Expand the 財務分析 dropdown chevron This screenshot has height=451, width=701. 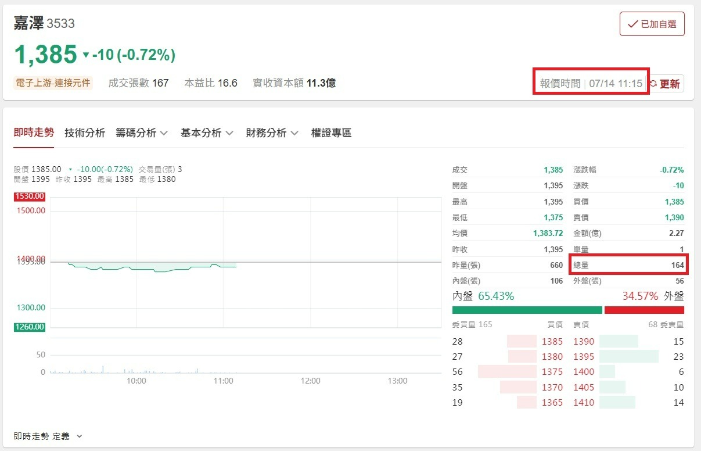point(294,133)
